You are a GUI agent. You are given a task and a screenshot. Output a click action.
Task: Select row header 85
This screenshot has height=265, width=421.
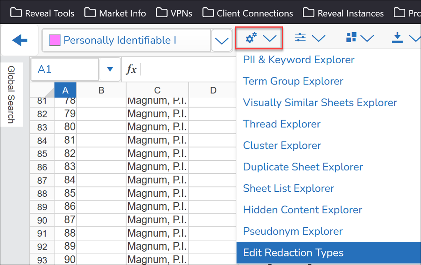(x=42, y=154)
